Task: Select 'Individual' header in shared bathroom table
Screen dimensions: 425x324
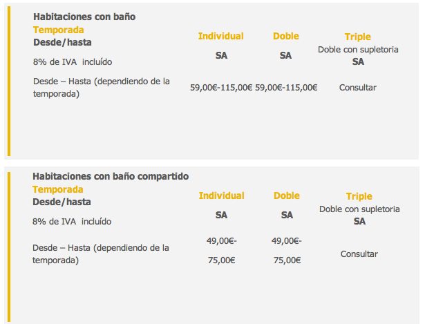Action: point(221,196)
